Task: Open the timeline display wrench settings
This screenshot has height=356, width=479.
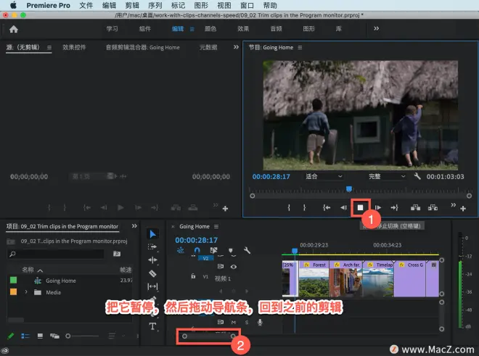Action: coord(247,251)
